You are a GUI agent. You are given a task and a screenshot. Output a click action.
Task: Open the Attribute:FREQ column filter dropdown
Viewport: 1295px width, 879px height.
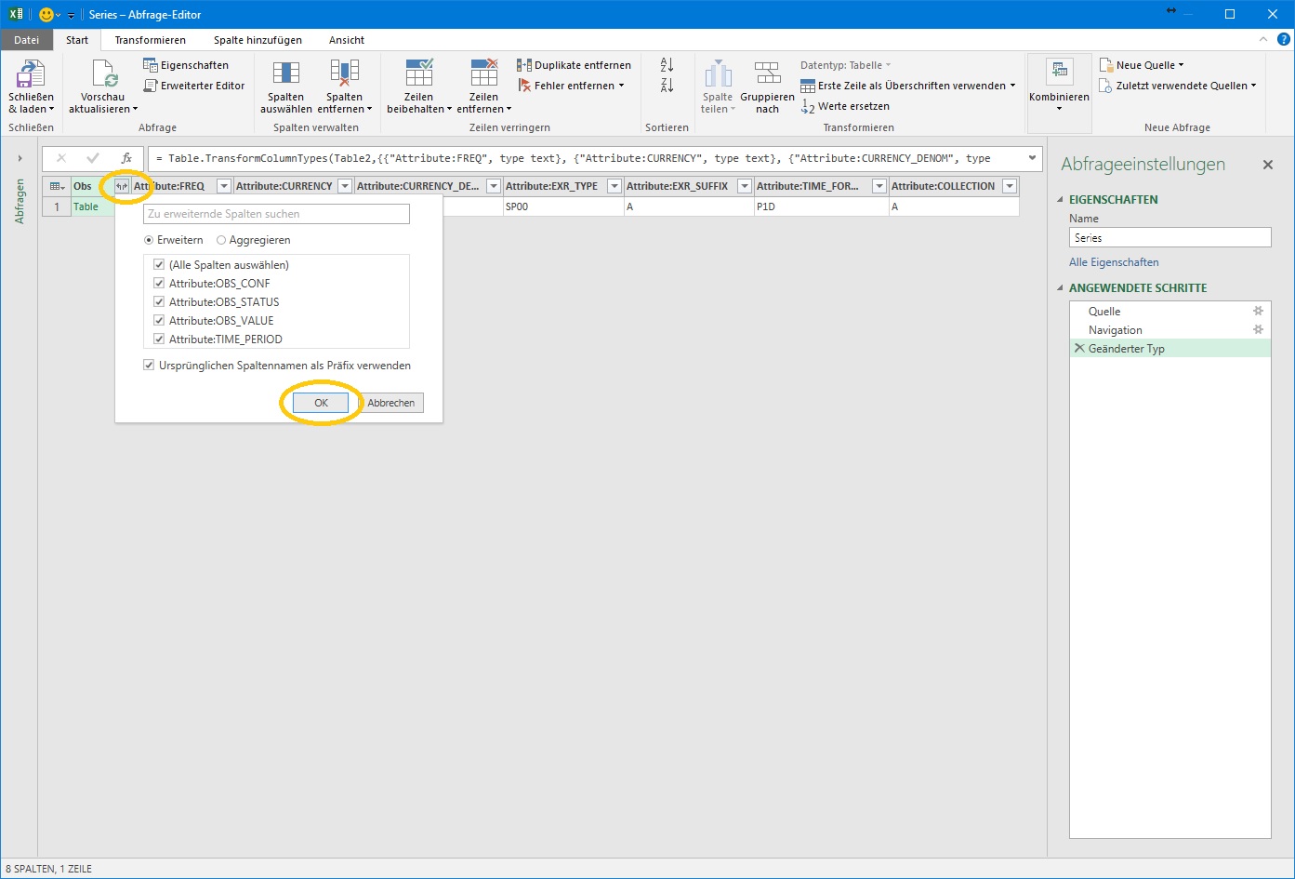tap(223, 185)
